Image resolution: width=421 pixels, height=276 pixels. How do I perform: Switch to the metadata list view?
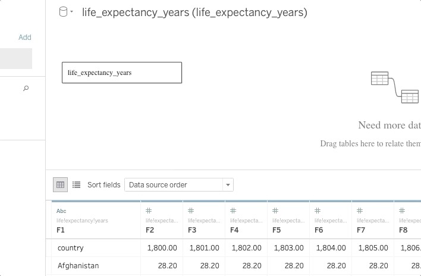pos(76,185)
